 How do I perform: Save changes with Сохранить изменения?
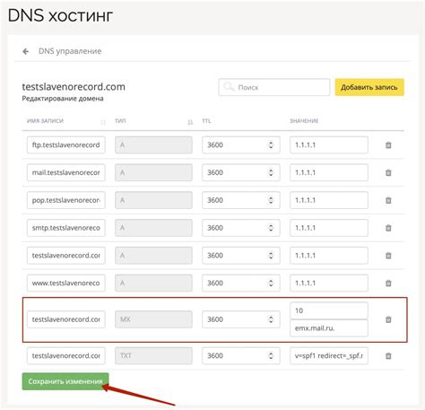coord(65,381)
